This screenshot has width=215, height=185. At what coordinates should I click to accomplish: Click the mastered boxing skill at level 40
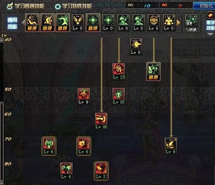pos(154,71)
